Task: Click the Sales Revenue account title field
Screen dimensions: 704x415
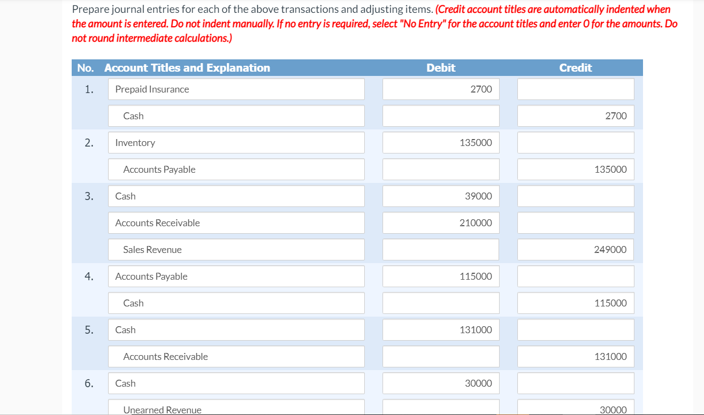Action: coord(236,250)
